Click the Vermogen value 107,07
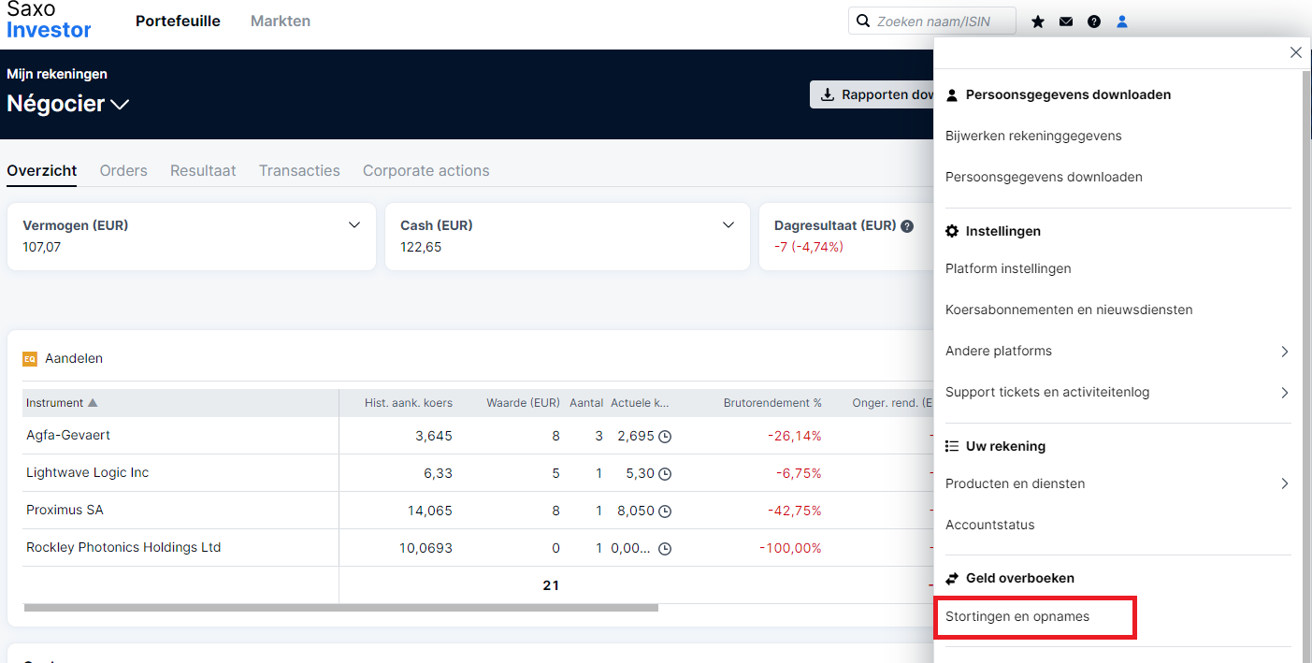The width and height of the screenshot is (1312, 663). pos(42,247)
